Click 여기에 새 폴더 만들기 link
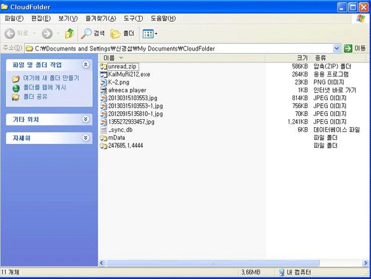Screen dimensions: 371x279 (x=51, y=78)
